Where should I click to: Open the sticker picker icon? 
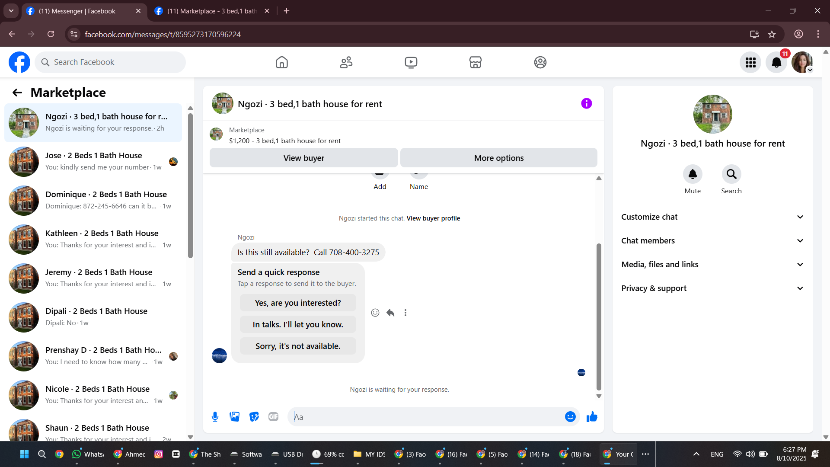tap(254, 417)
